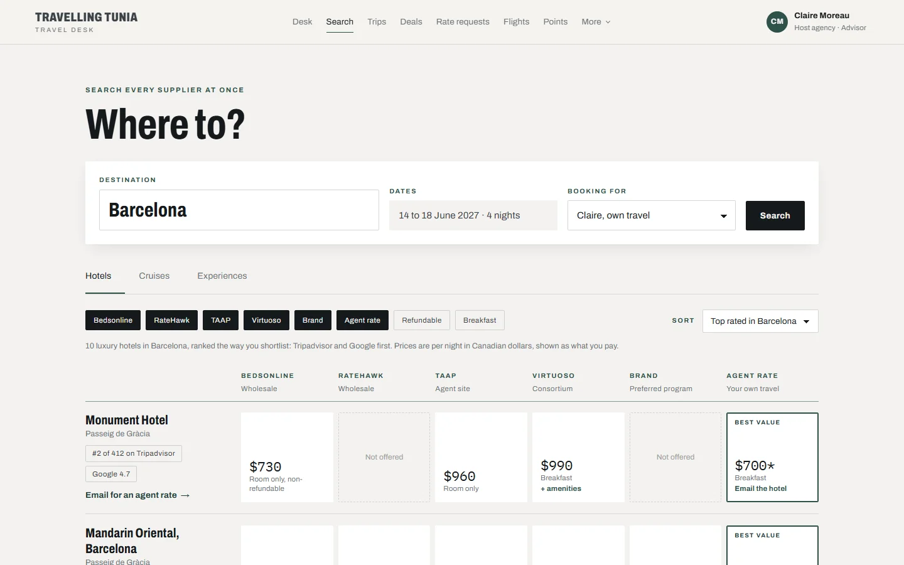Click the CM user avatar icon

coord(777,22)
